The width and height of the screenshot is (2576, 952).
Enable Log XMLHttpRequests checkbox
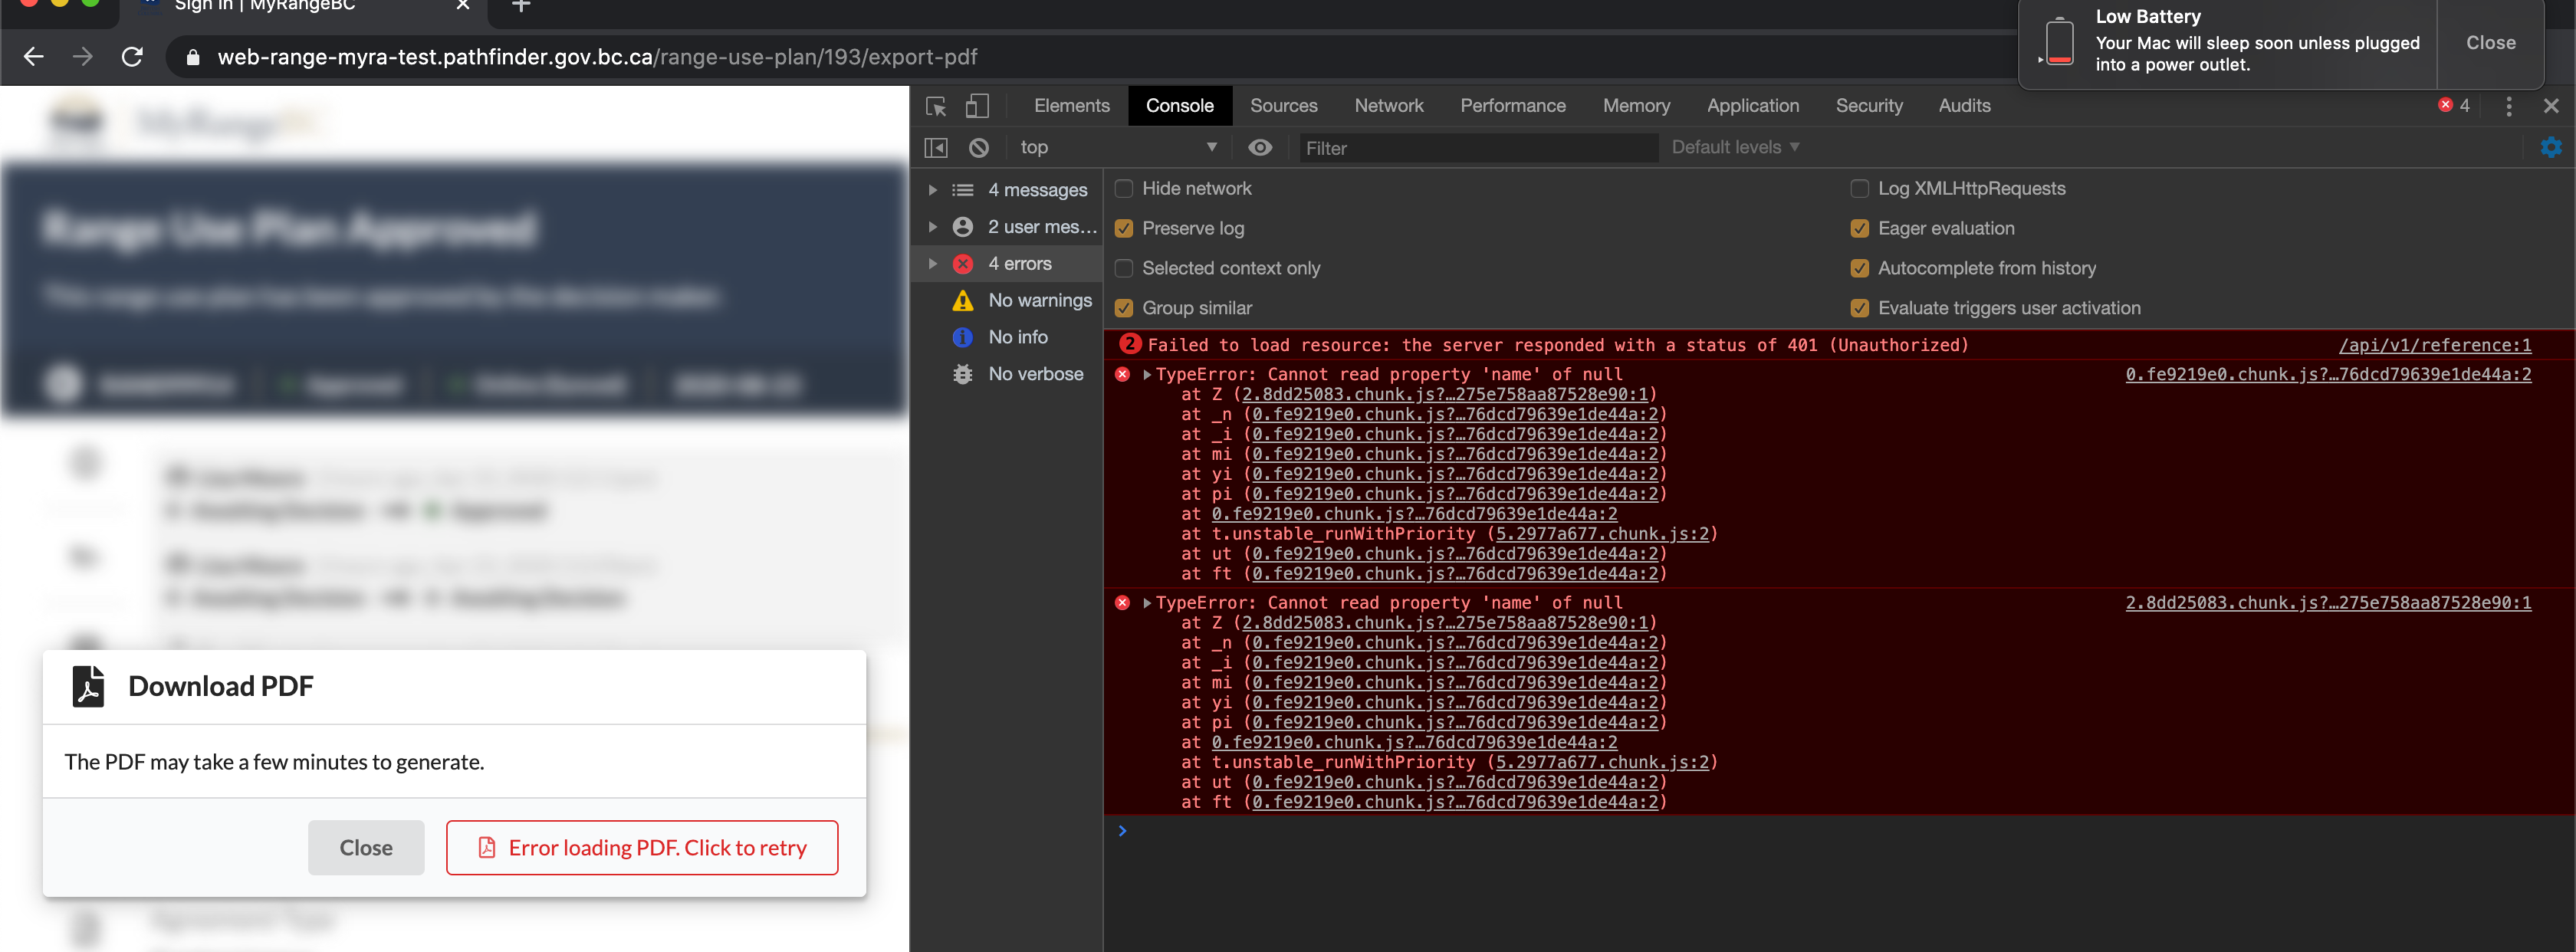point(1860,189)
